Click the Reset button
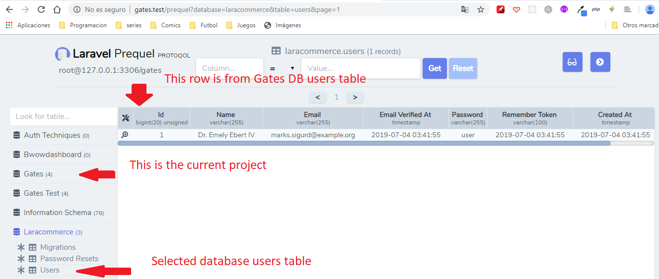Screen dimensions: 659x279 coord(463,68)
